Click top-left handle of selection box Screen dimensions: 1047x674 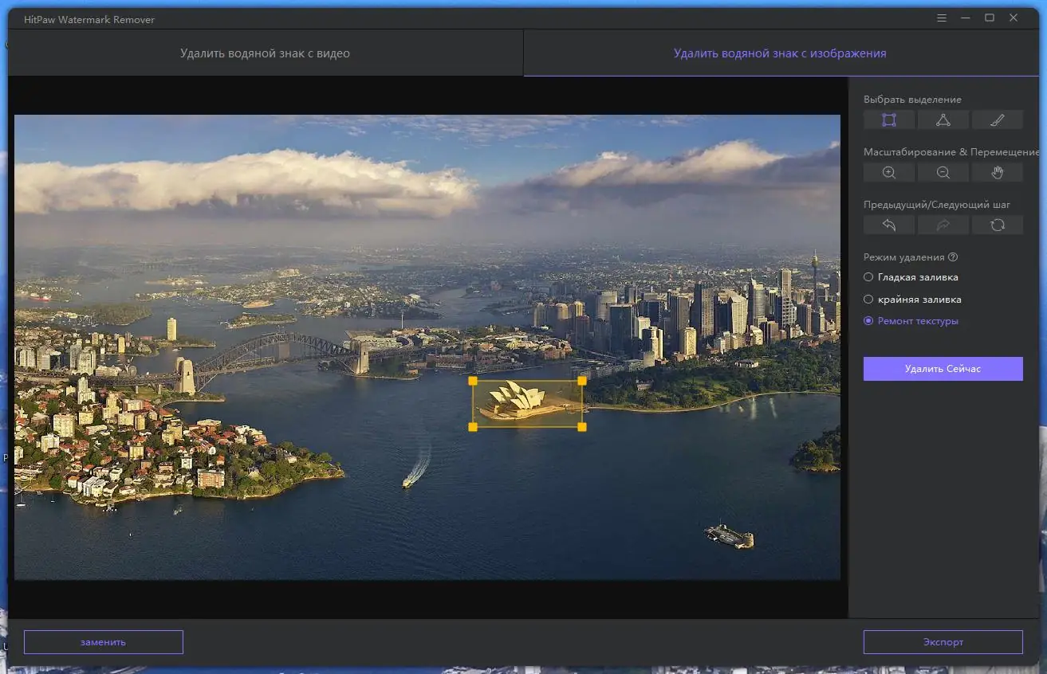coord(473,381)
